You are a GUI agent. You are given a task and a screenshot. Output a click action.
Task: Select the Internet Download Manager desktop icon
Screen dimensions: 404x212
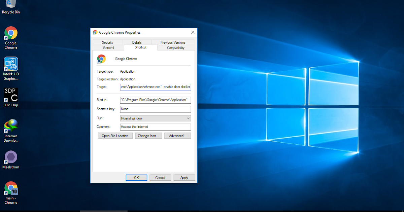pyautogui.click(x=11, y=131)
